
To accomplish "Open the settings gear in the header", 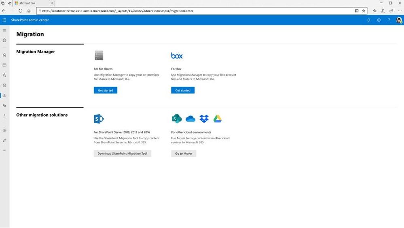I will pyautogui.click(x=379, y=20).
